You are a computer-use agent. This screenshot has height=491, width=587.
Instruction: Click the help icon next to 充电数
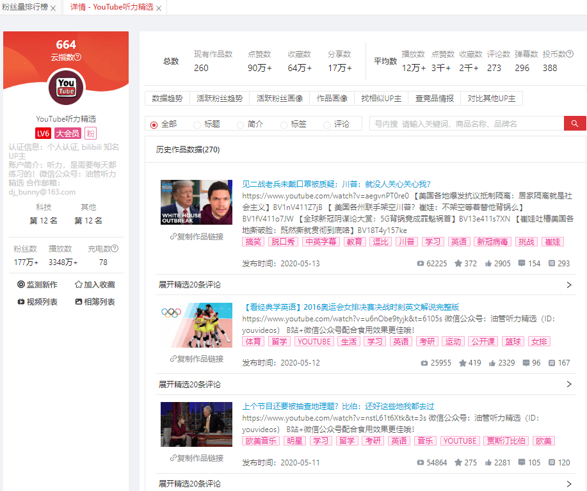tap(115, 248)
